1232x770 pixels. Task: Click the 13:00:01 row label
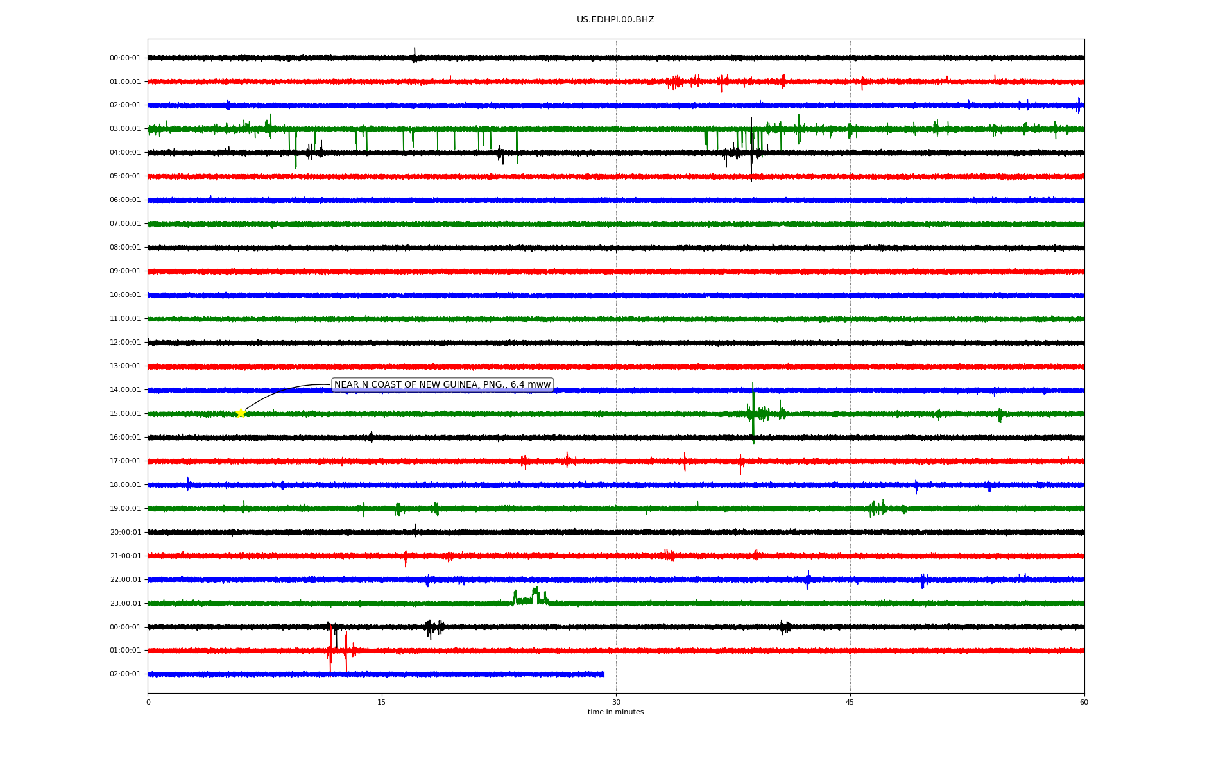pos(125,366)
